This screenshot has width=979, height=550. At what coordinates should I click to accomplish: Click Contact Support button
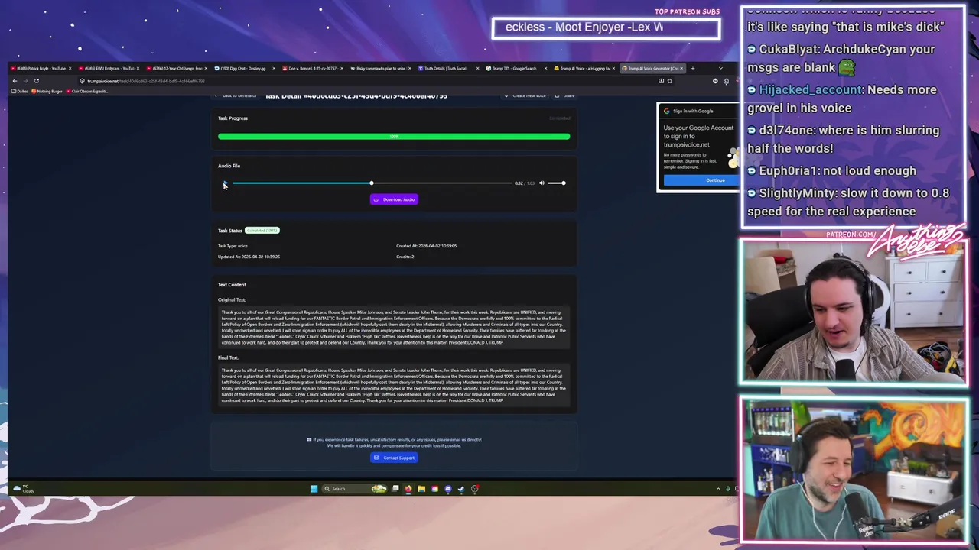tap(394, 458)
